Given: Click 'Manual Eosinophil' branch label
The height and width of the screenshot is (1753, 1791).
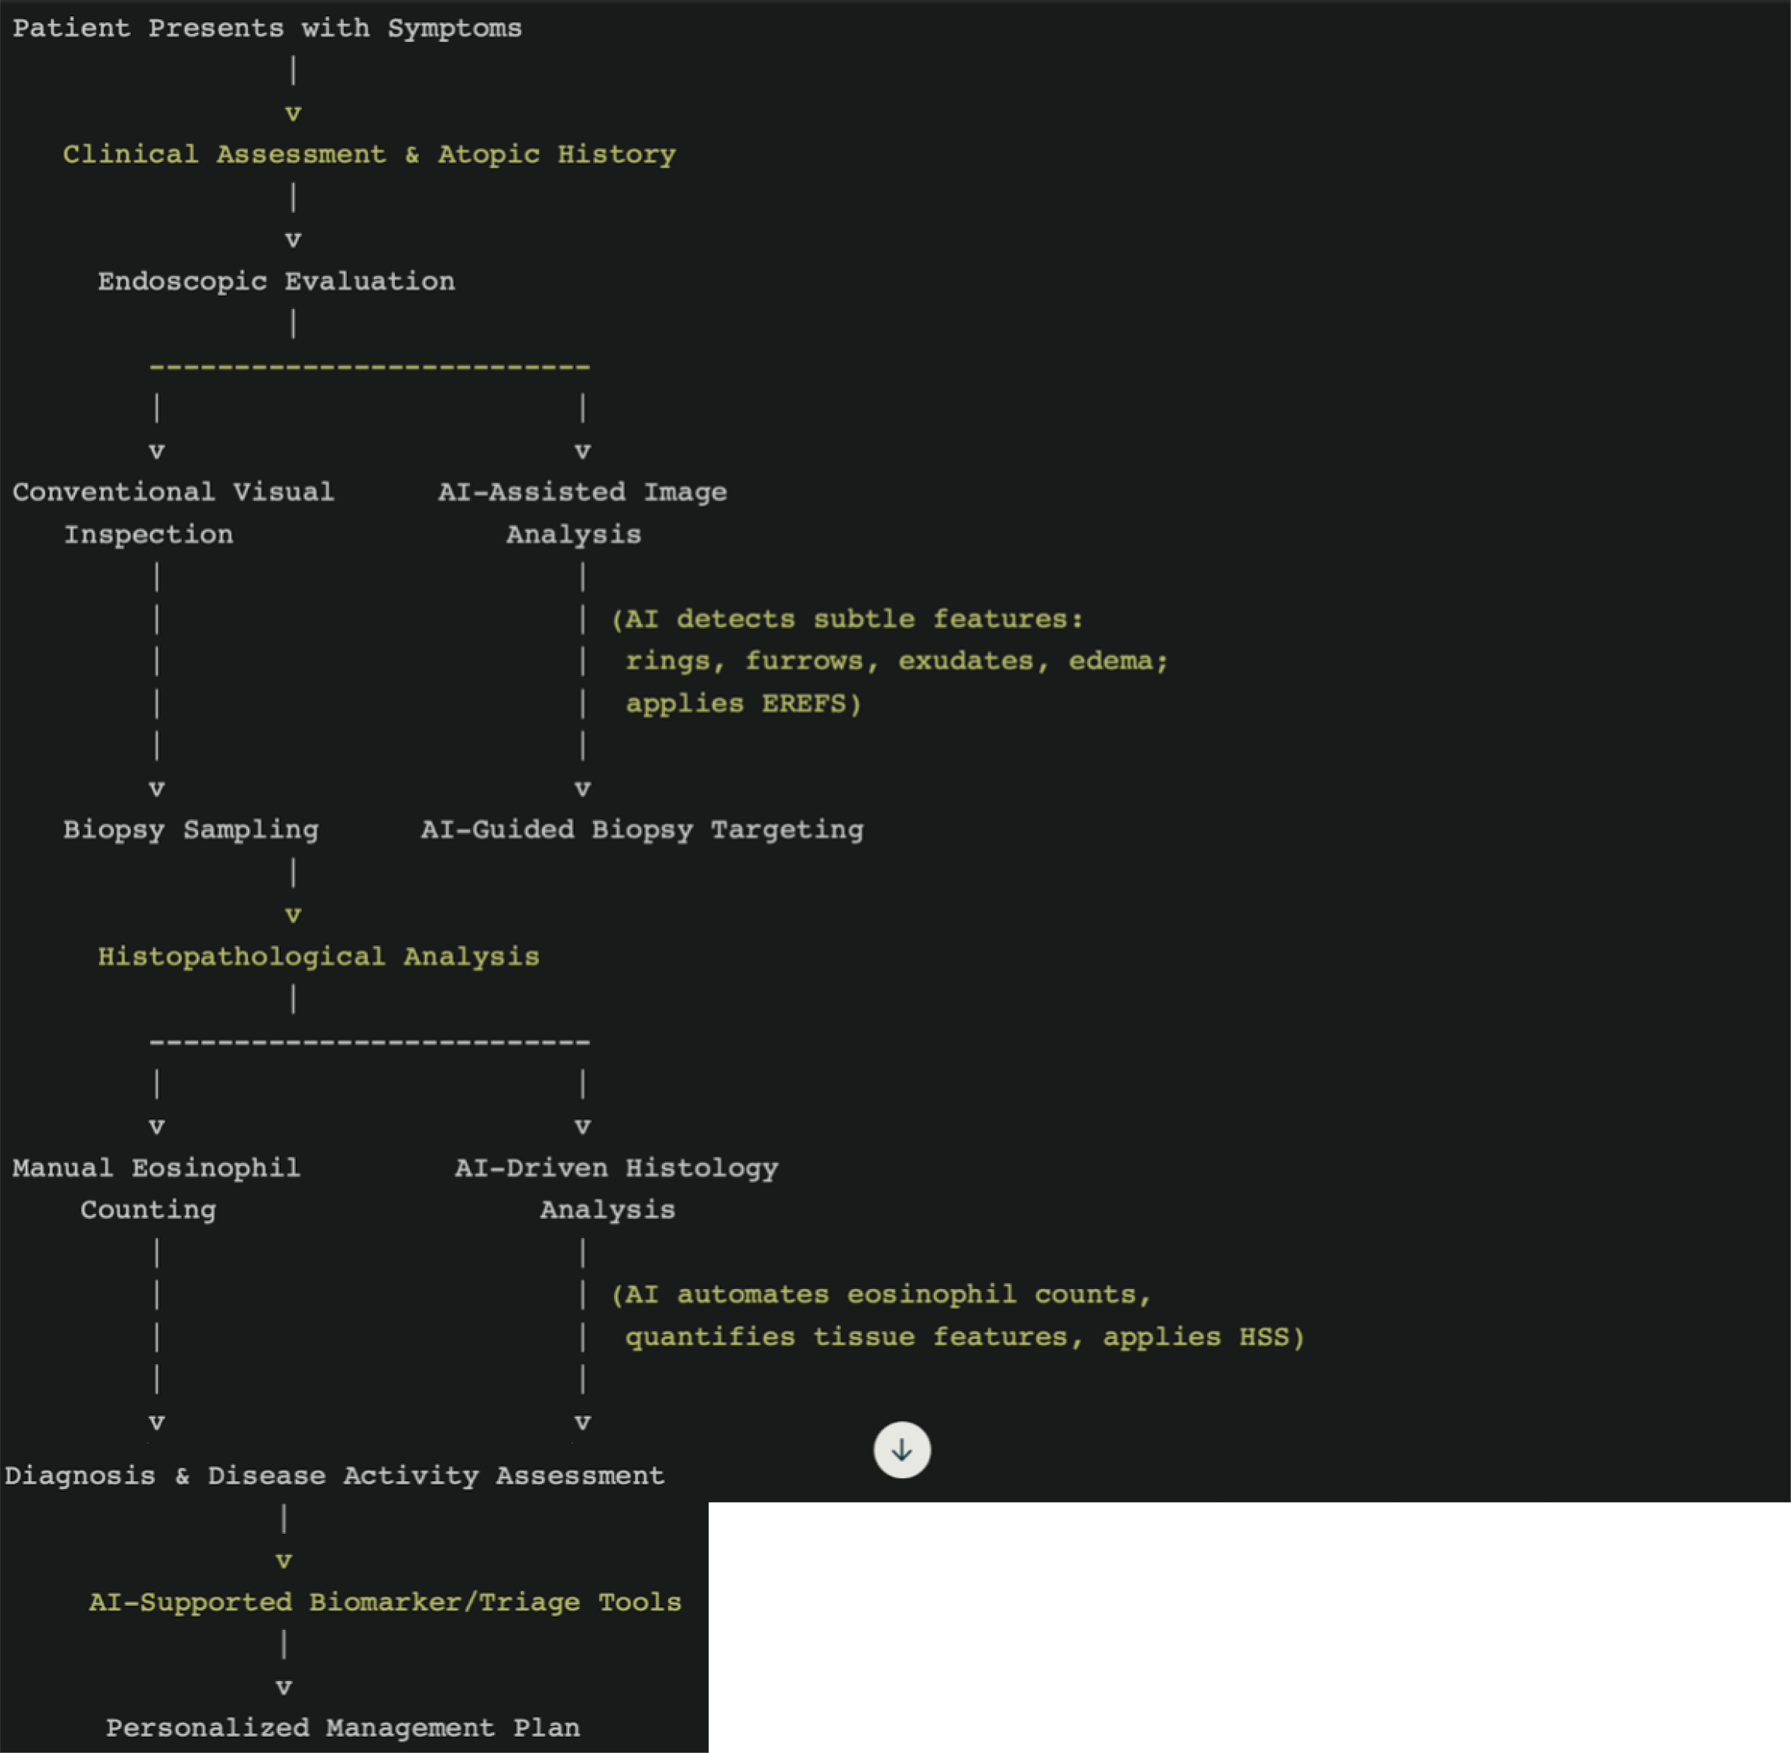Looking at the screenshot, I should [x=156, y=1168].
